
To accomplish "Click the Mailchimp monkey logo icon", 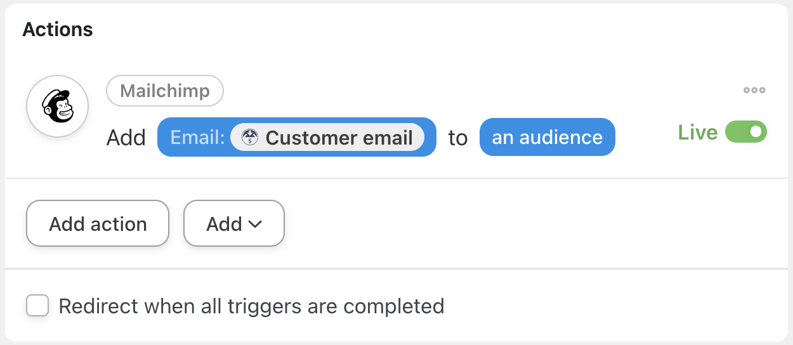I will 57,107.
